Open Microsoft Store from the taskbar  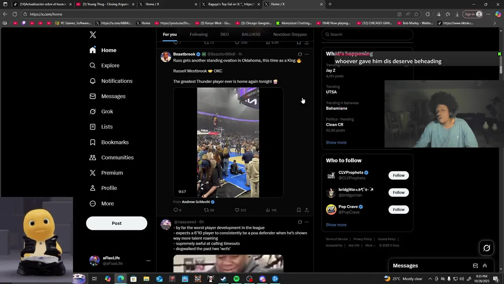pos(133,279)
